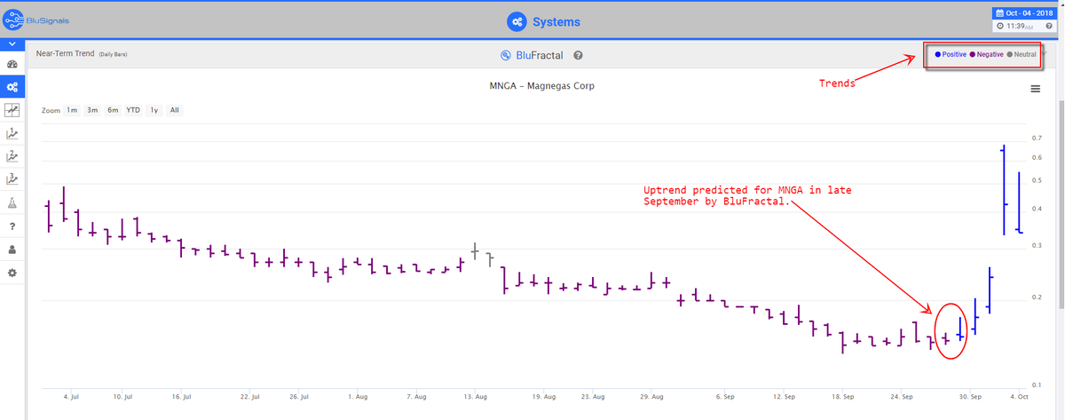Viewport: 1065px width, 420px height.
Task: Click the BluFractal help question icon
Action: pyautogui.click(x=578, y=55)
